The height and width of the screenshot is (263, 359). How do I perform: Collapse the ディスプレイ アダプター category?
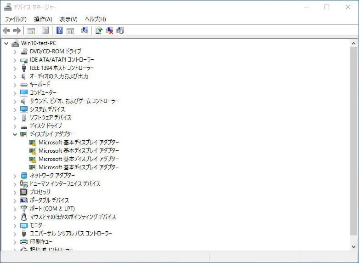click(x=15, y=134)
